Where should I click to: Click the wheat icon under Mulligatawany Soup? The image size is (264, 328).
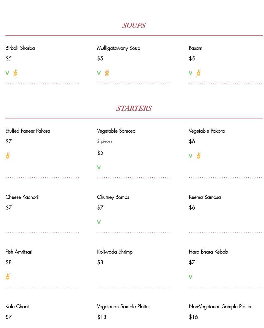click(107, 73)
